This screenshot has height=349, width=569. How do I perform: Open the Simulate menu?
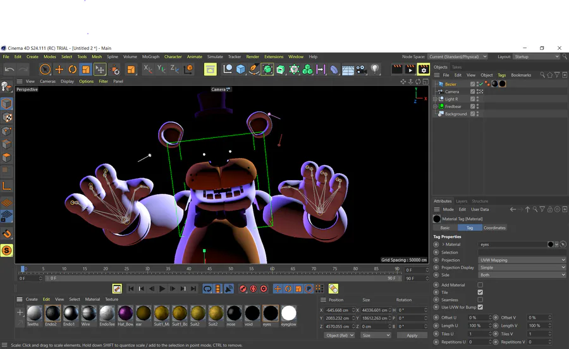click(215, 57)
